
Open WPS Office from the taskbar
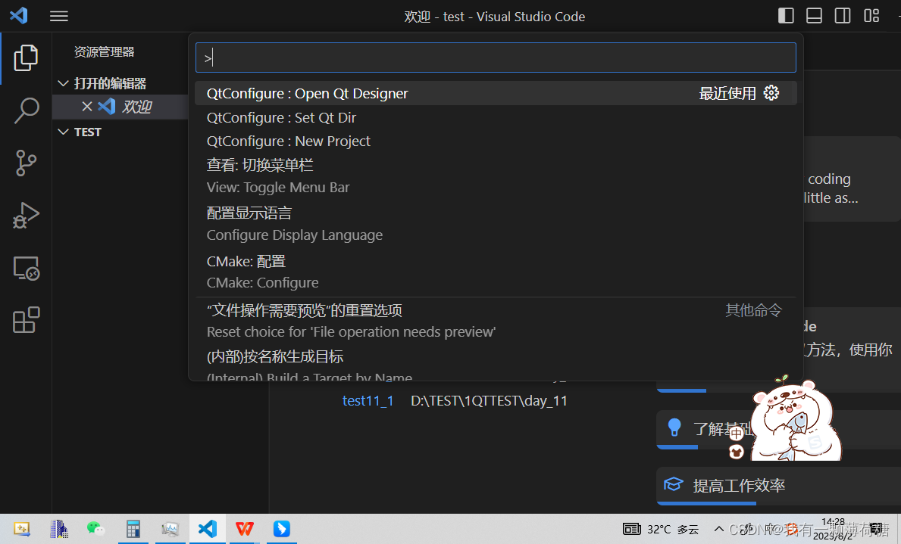(x=244, y=529)
